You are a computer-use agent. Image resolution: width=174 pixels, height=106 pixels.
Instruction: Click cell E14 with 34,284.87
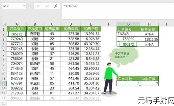[x=91, y=93]
